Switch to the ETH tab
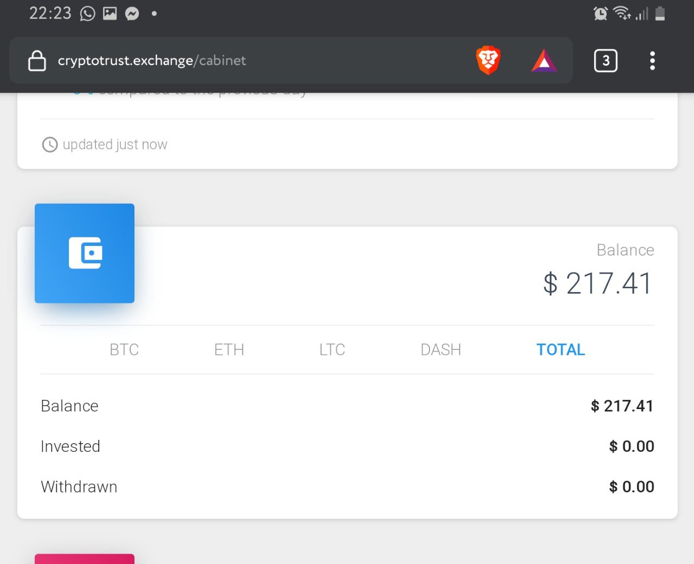This screenshot has height=564, width=694. 229,350
